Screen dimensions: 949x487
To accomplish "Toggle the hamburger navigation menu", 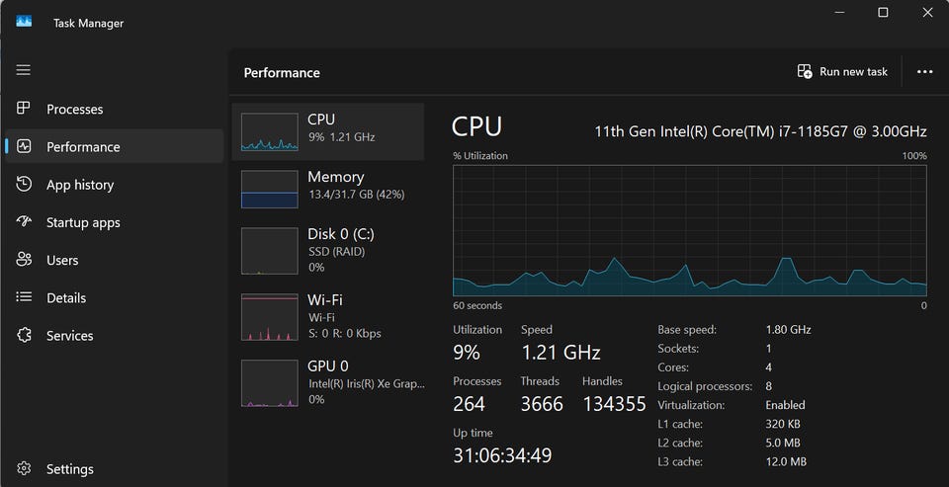I will pos(23,70).
